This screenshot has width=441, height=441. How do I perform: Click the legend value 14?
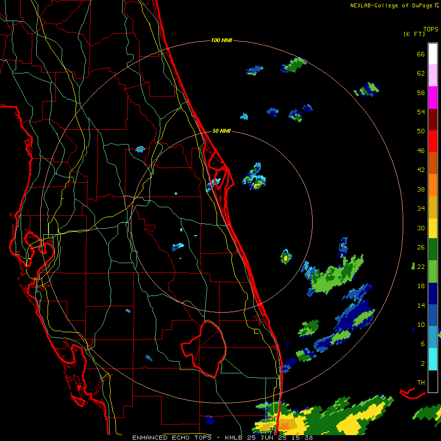[421, 305]
